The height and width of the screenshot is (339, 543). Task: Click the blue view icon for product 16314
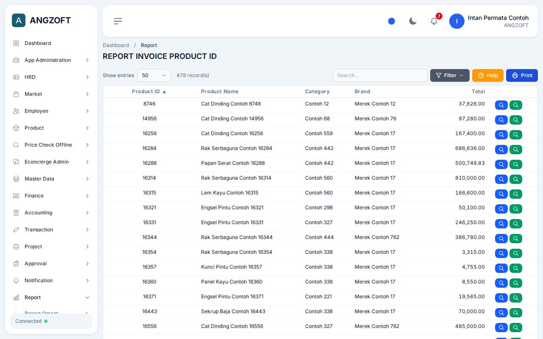click(501, 179)
